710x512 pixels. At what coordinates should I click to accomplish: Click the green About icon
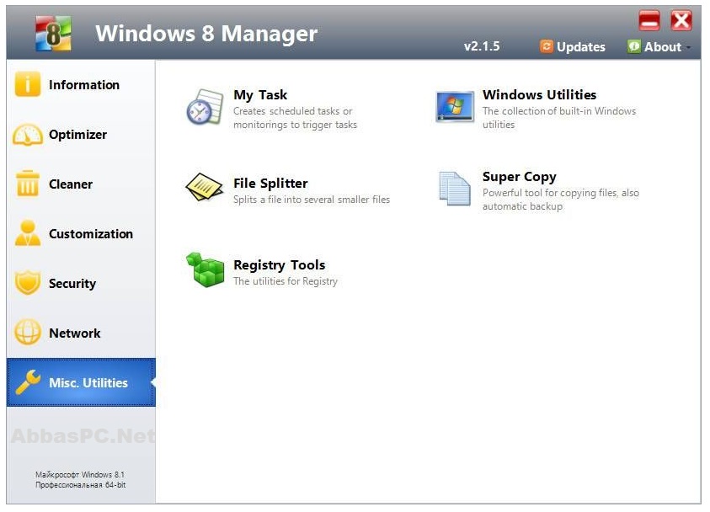(x=634, y=46)
